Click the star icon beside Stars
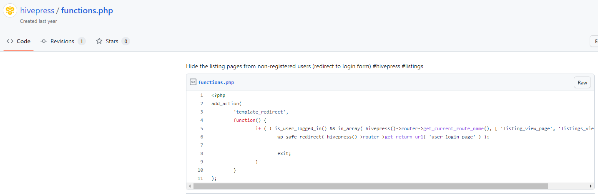 coord(99,41)
